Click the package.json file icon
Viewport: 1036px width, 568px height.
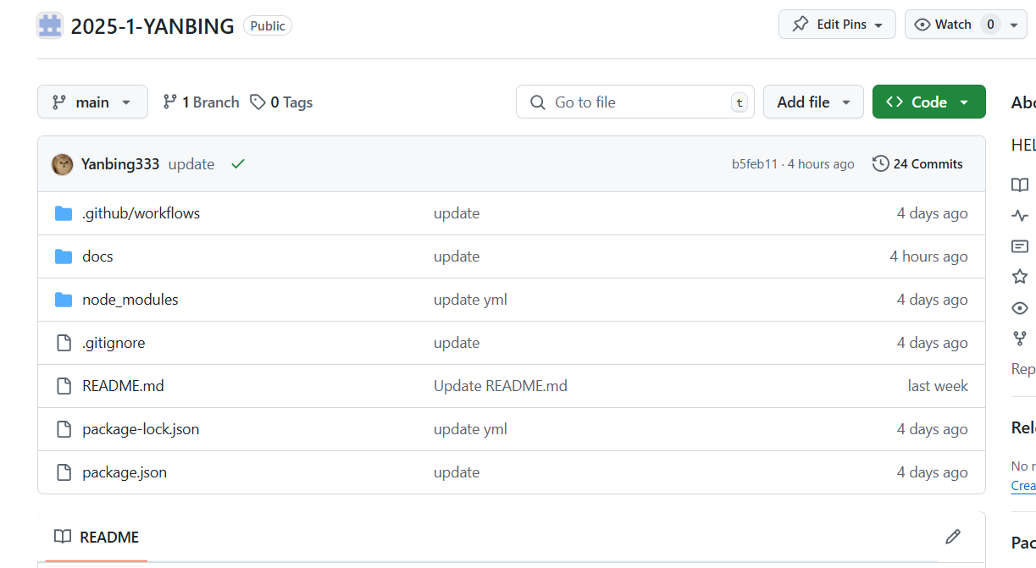[64, 472]
